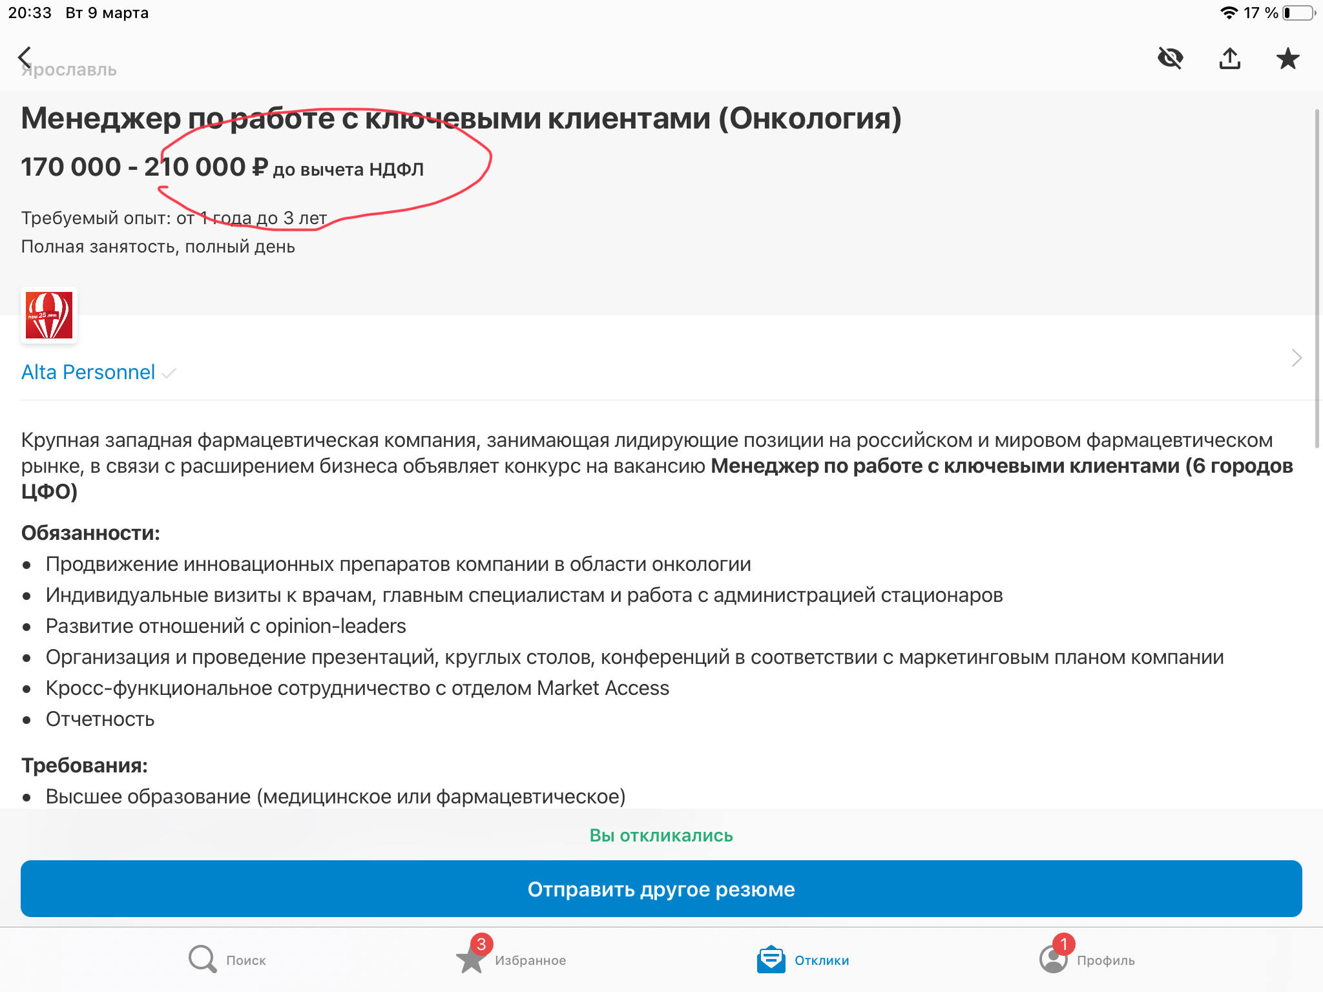The width and height of the screenshot is (1323, 992).
Task: Go back using the back arrow
Action: click(x=25, y=58)
